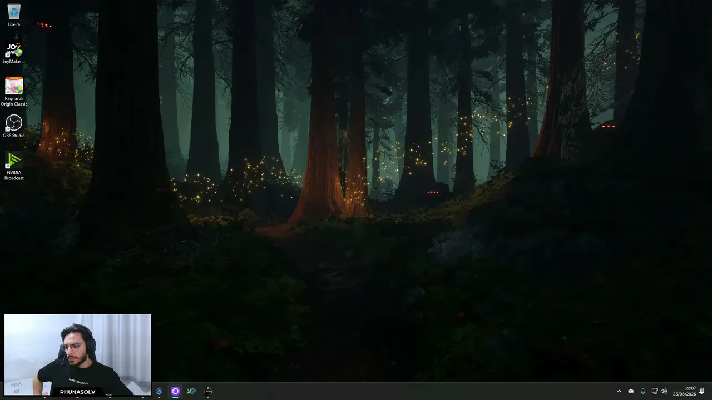This screenshot has height=400, width=712.
Task: Open the OneDrive cloud tray icon
Action: coord(631,391)
